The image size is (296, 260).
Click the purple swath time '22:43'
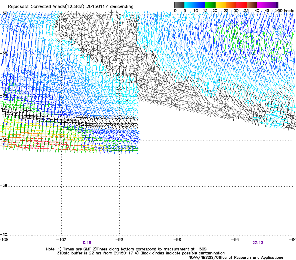pos(258,243)
